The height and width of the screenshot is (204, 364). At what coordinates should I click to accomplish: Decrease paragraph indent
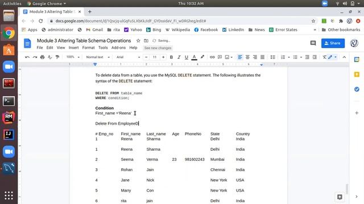coord(307,57)
